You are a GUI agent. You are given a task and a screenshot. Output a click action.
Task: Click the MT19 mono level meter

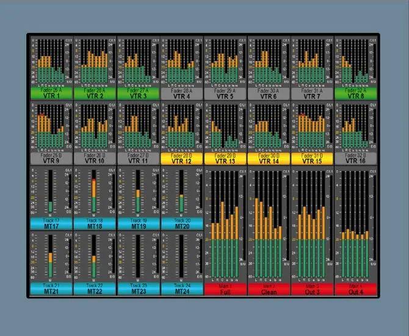click(x=138, y=191)
